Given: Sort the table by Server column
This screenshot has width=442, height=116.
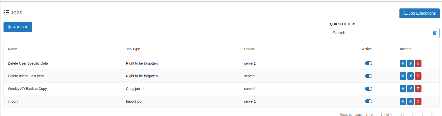Looking at the screenshot, I should (249, 49).
